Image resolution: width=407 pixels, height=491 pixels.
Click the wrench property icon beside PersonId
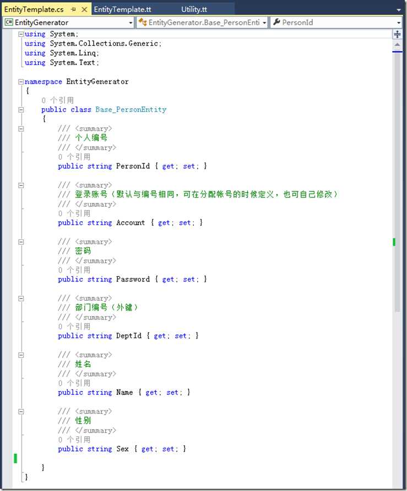pos(276,22)
